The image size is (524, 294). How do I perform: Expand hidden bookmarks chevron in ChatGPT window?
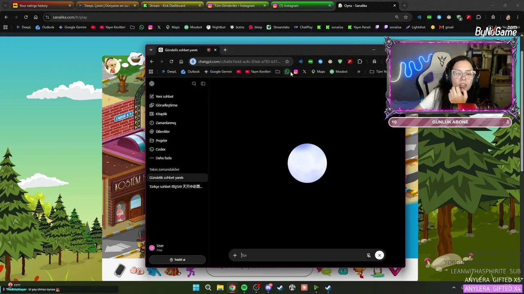(x=359, y=72)
